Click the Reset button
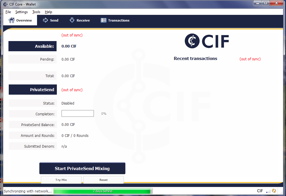 (103, 180)
